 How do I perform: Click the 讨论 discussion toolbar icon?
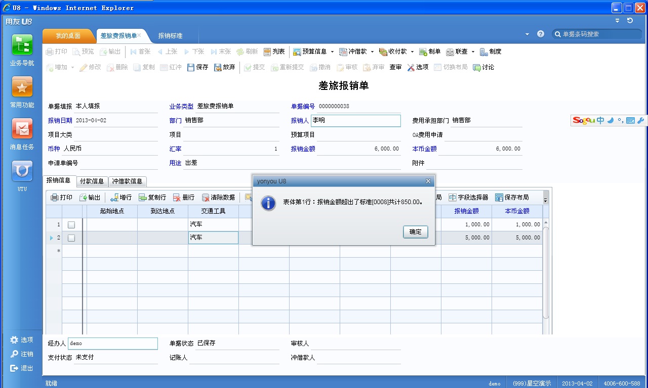(477, 67)
